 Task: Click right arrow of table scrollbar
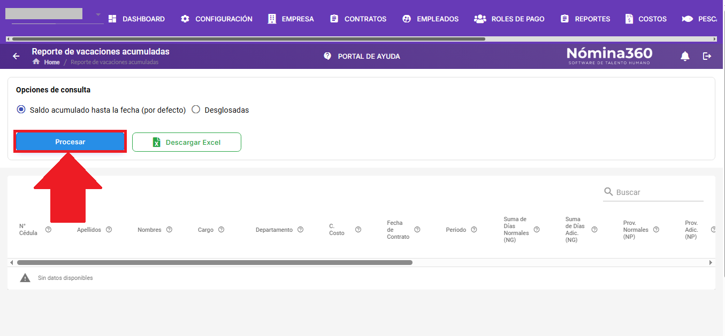pyautogui.click(x=711, y=263)
